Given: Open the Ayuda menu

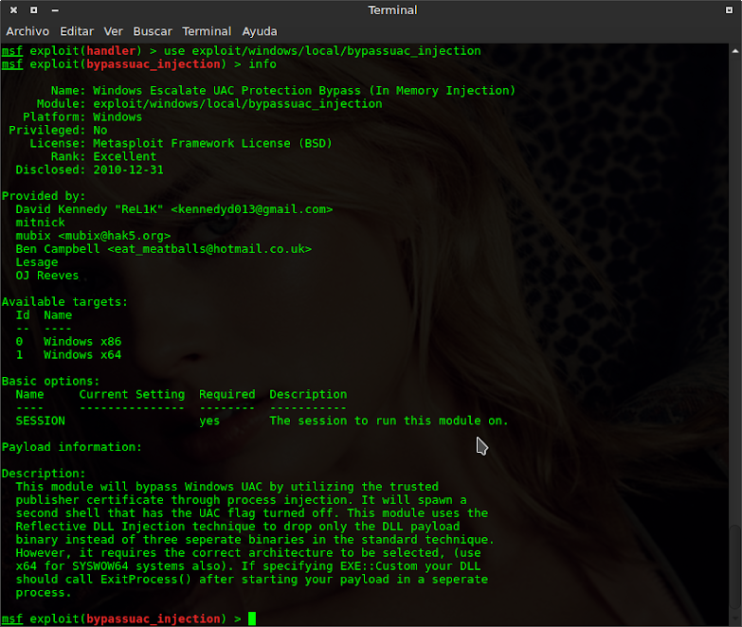Looking at the screenshot, I should point(260,31).
